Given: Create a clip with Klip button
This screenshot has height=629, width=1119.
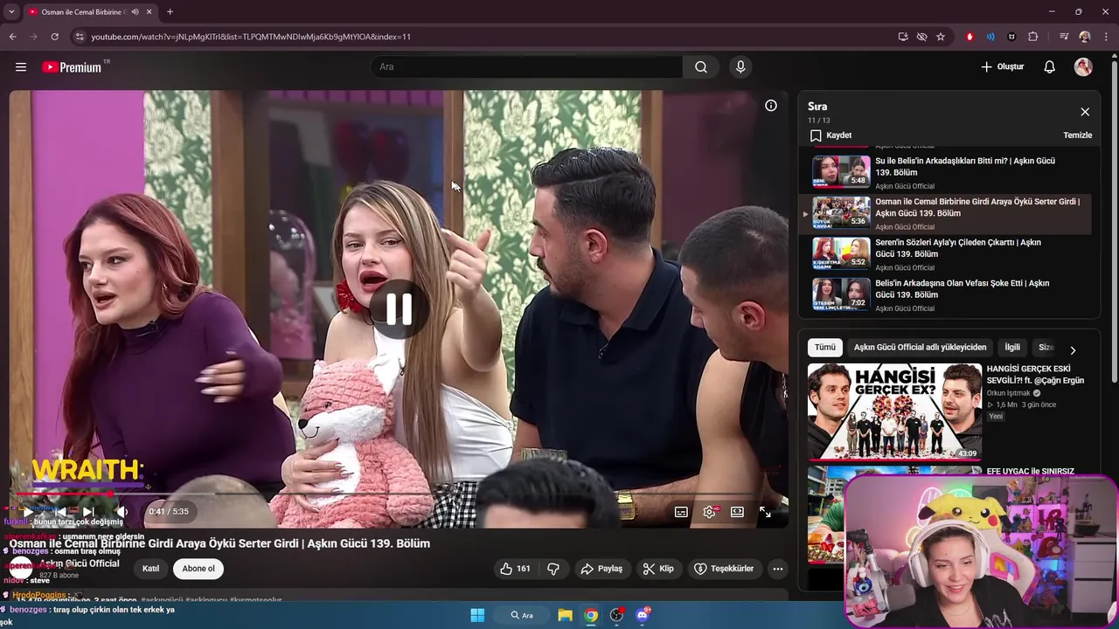Looking at the screenshot, I should coord(658,569).
